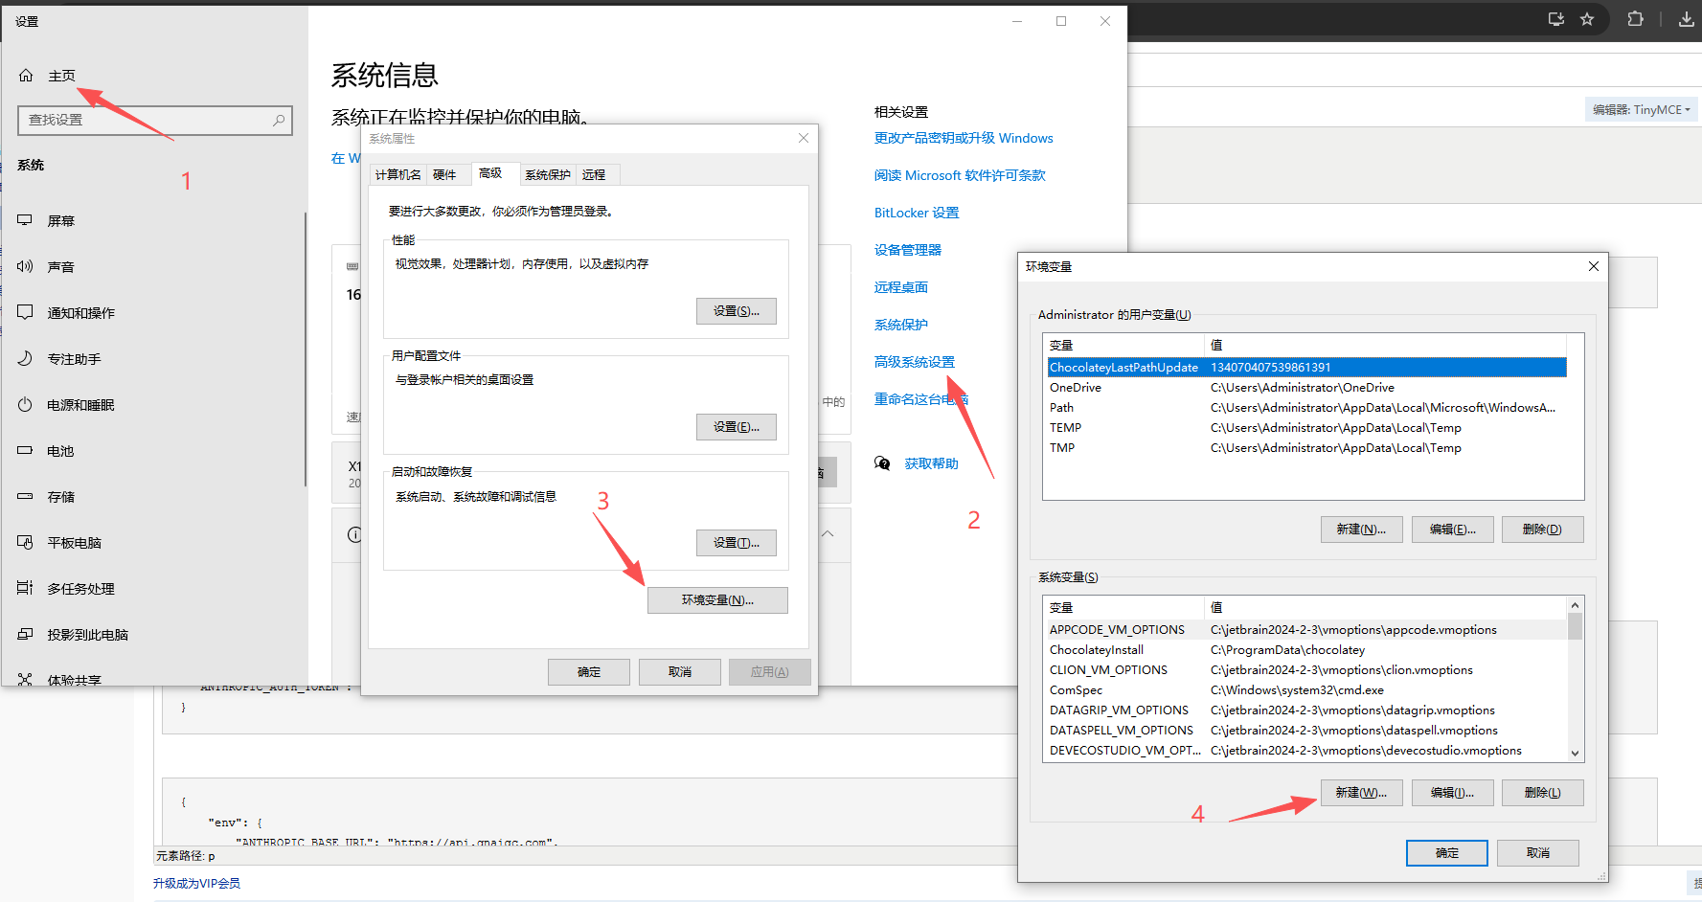The width and height of the screenshot is (1702, 902).
Task: Open the Projecting to this PC (投影到此电脑) icon
Action: [x=25, y=634]
